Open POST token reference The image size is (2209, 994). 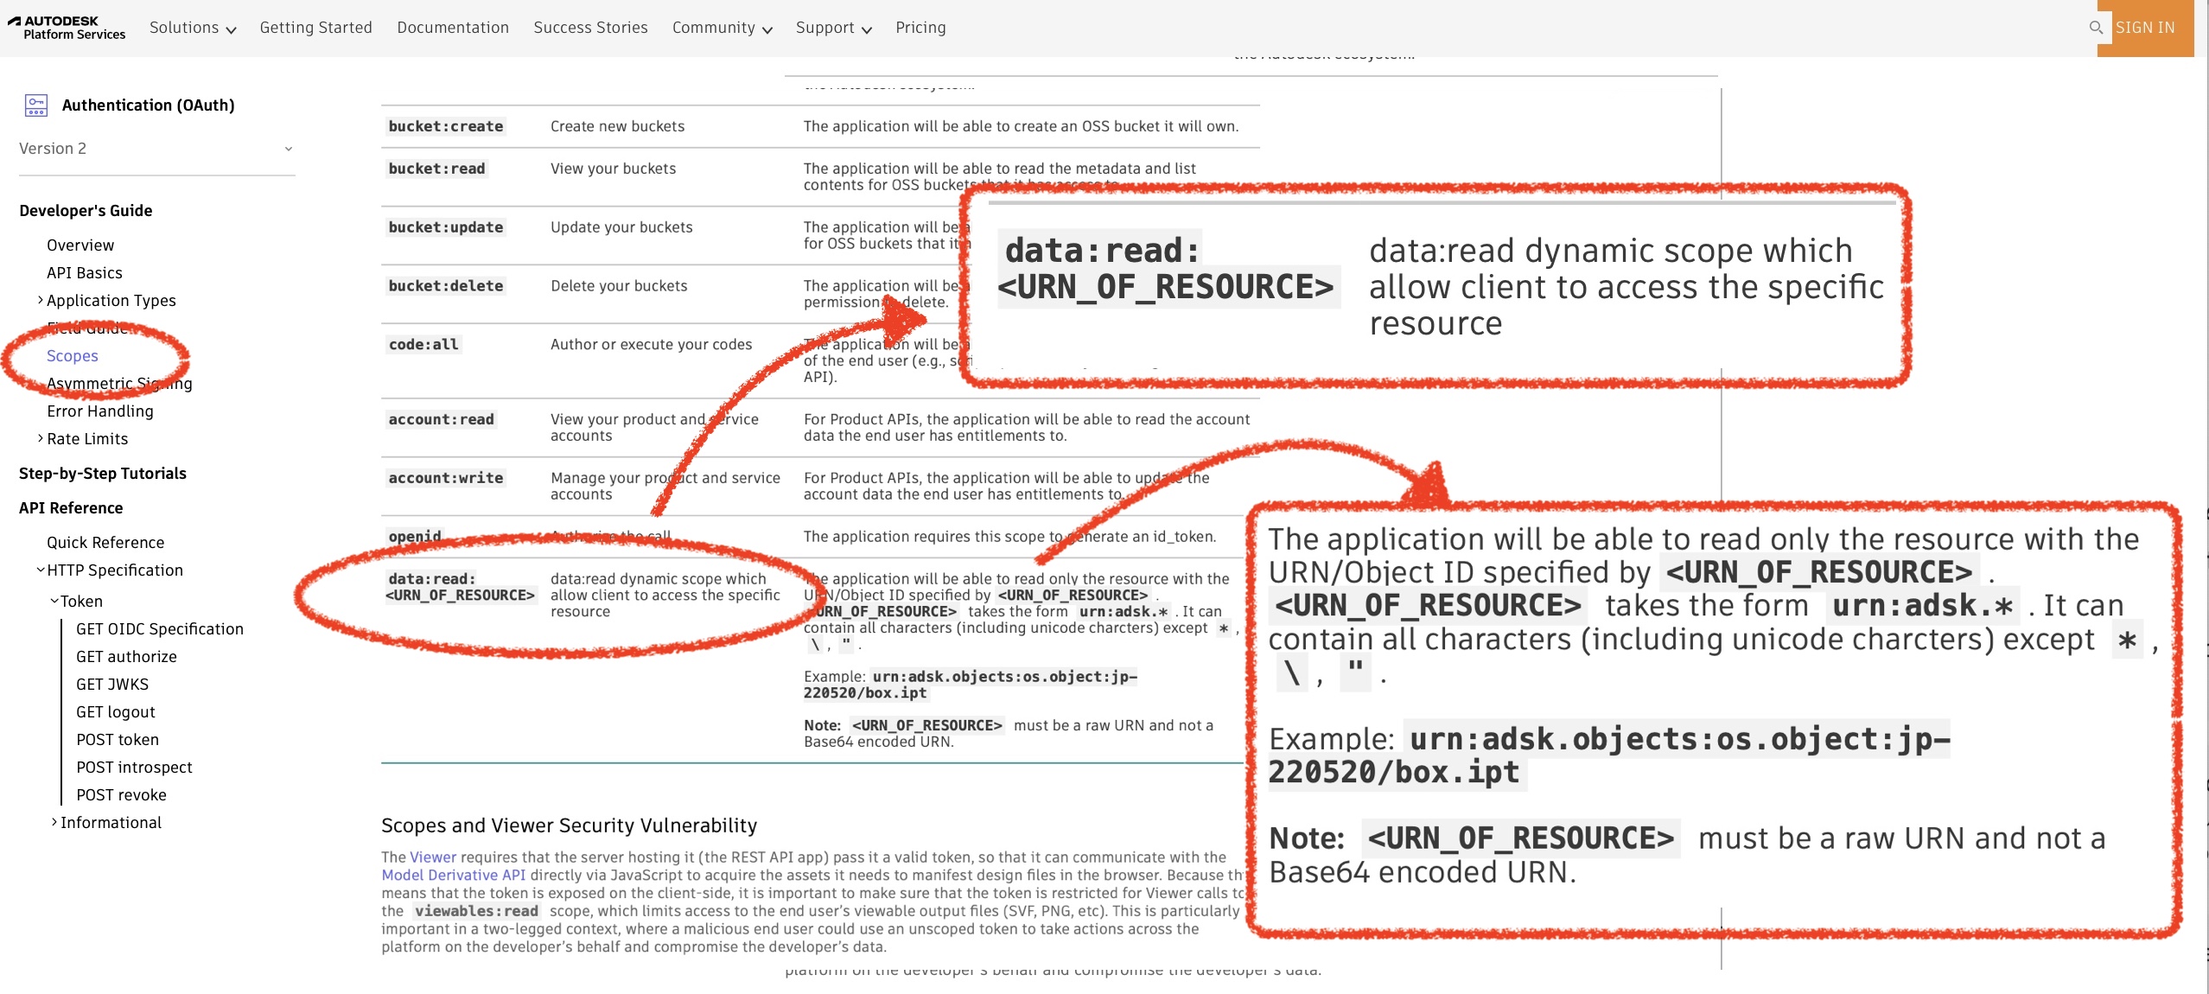[x=118, y=740]
